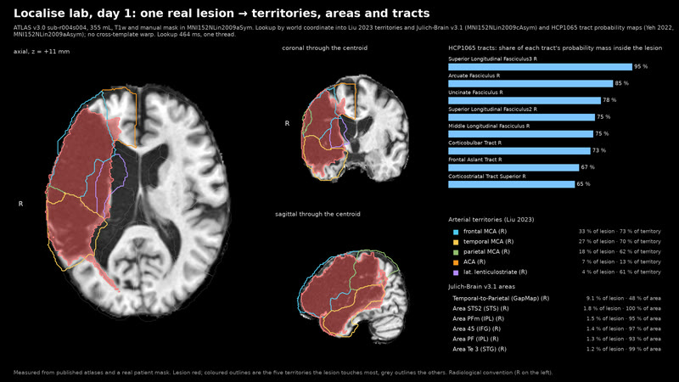Click '1.4 % of lesion · 97 % of area'
The height and width of the screenshot is (382, 679).
tap(624, 329)
